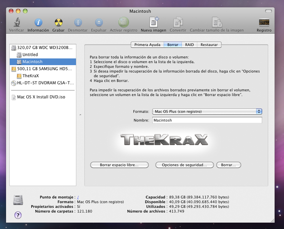Open the Registro log icon

264,22
